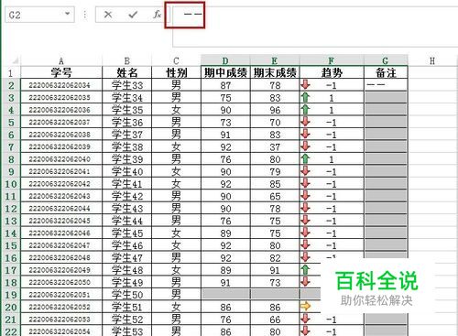Screen dimensions: 458x336
Task: Click the green up arrow in row 8
Action: 305,158
